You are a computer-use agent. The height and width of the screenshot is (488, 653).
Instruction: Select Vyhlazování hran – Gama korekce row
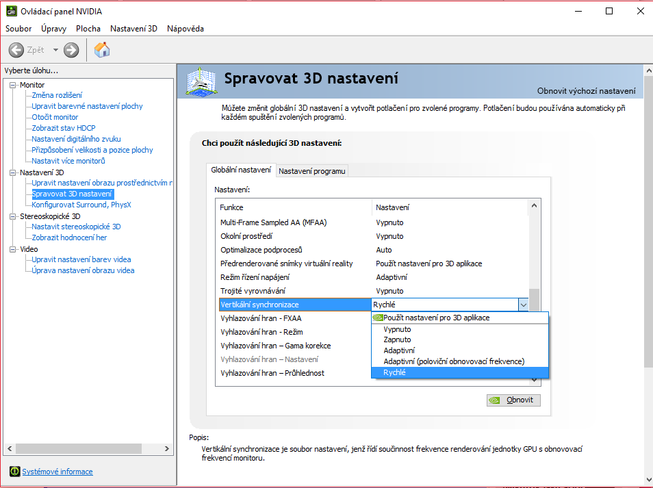tap(295, 346)
